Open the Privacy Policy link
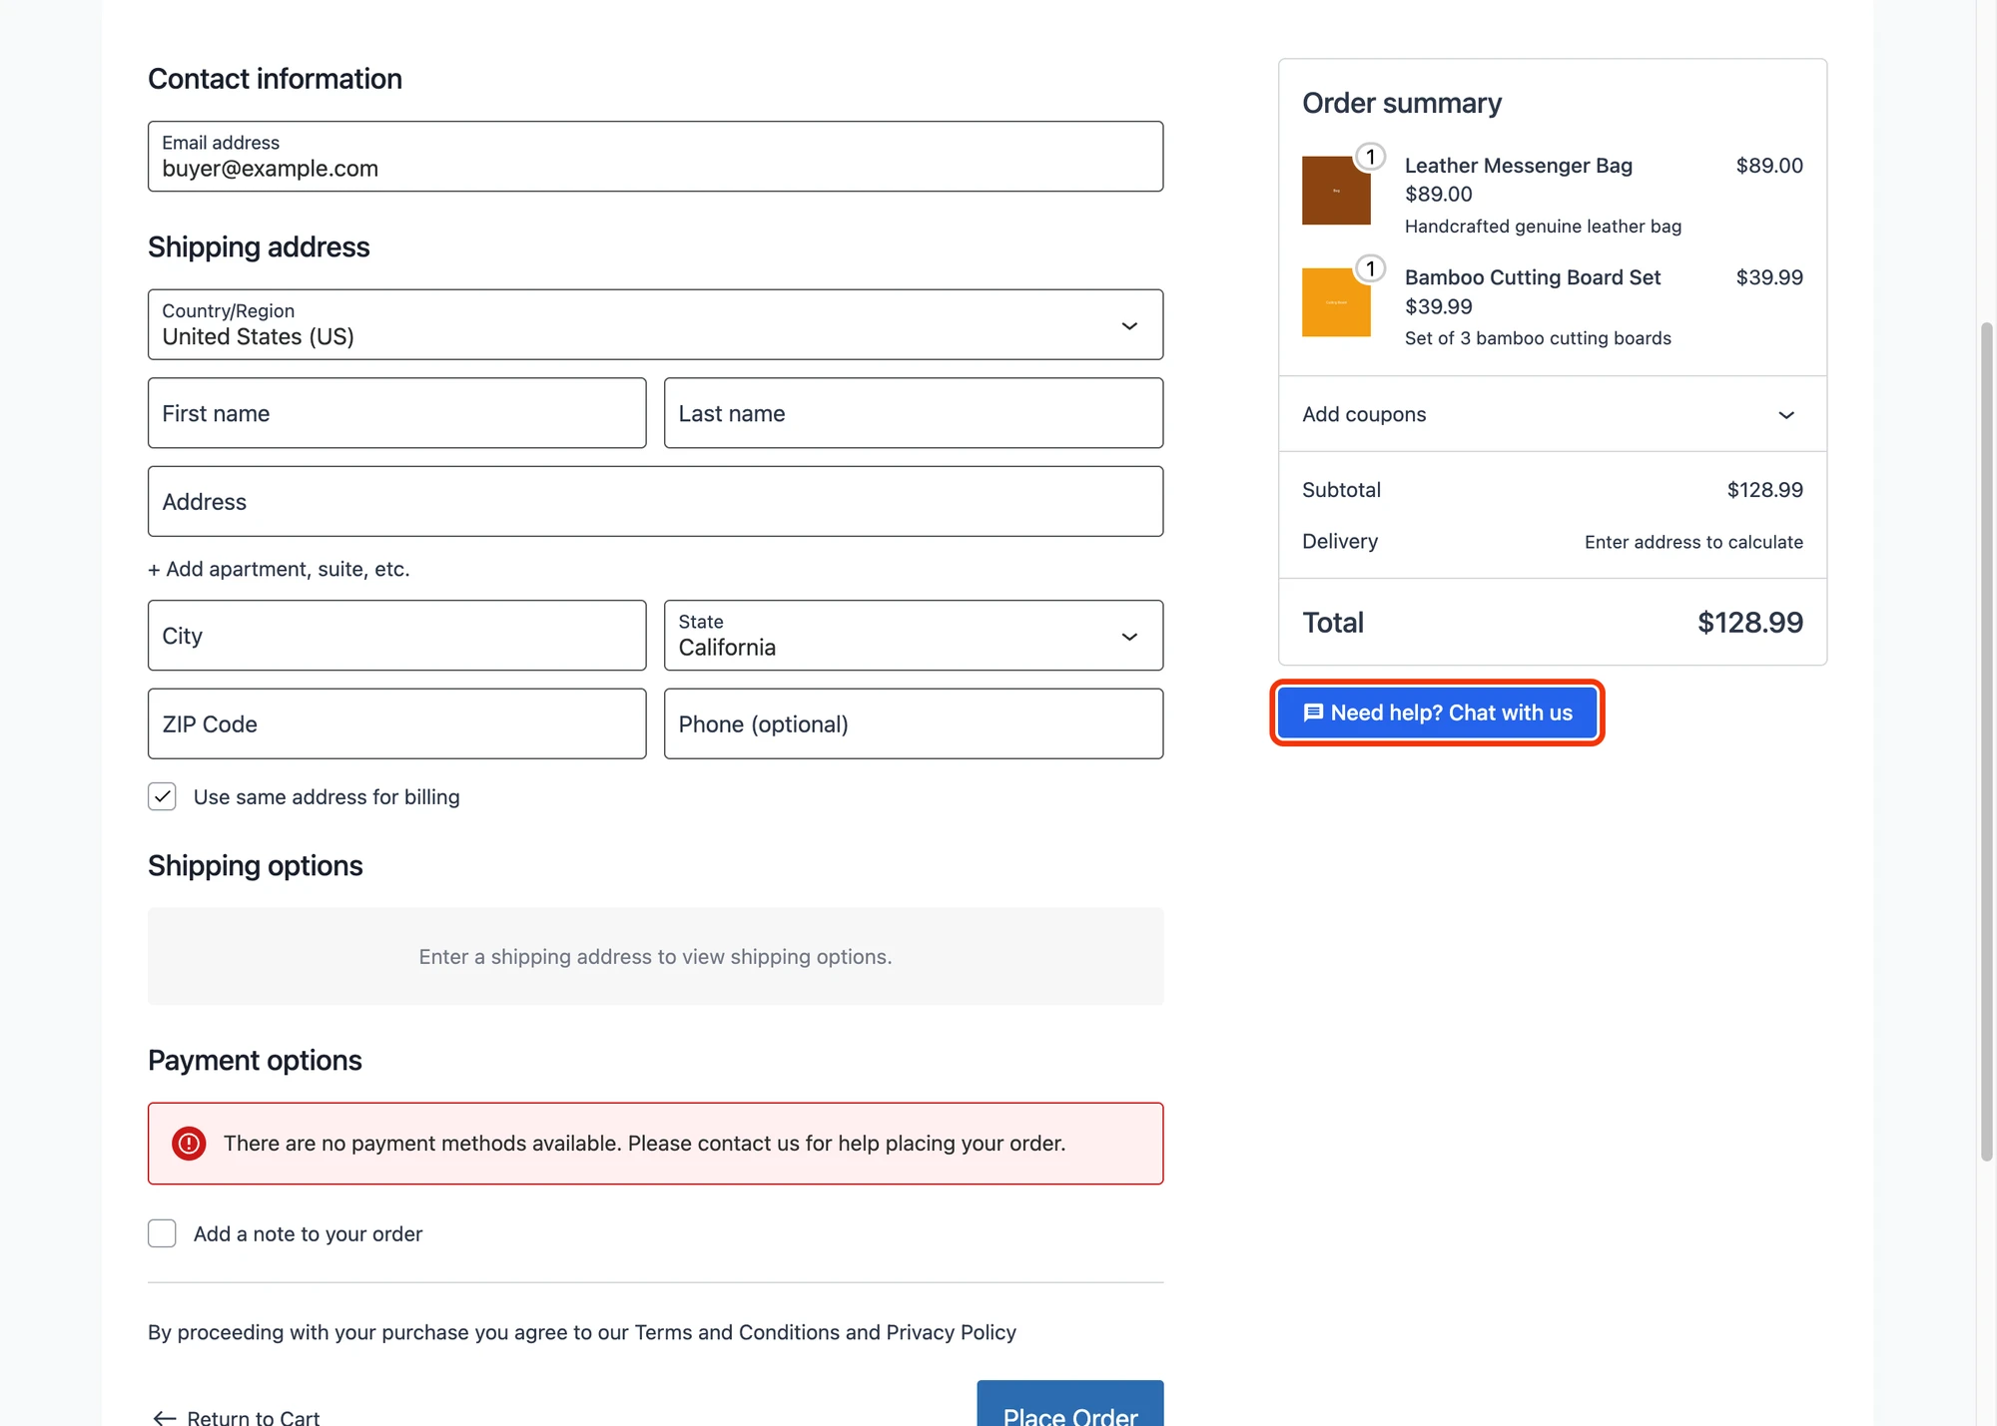1997x1426 pixels. (x=951, y=1332)
